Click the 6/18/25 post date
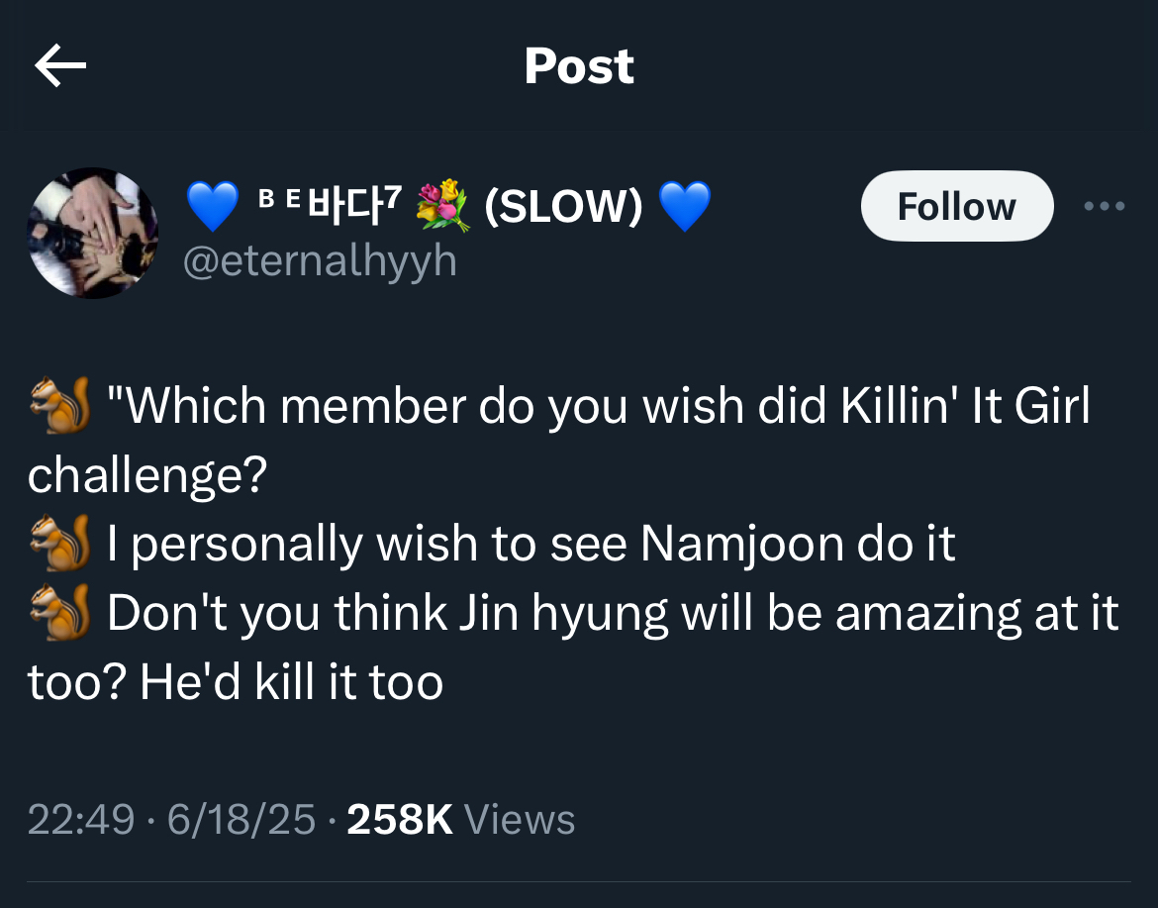This screenshot has height=908, width=1158. (241, 820)
